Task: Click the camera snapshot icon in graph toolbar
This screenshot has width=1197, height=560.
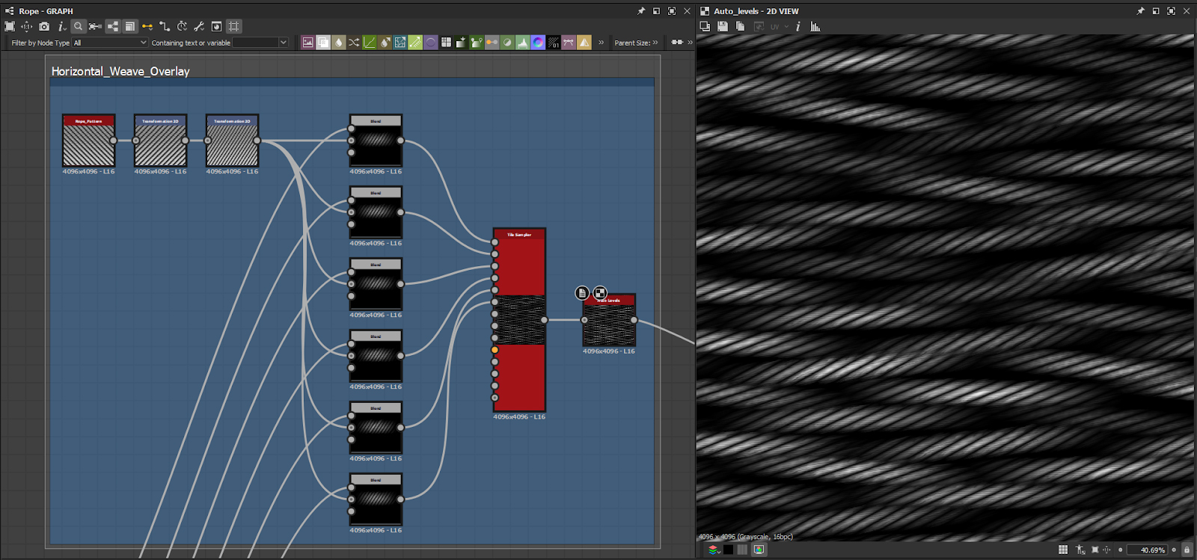Action: (44, 26)
